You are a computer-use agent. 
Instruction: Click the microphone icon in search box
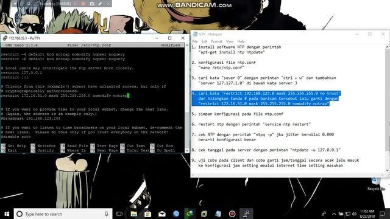click(x=107, y=214)
